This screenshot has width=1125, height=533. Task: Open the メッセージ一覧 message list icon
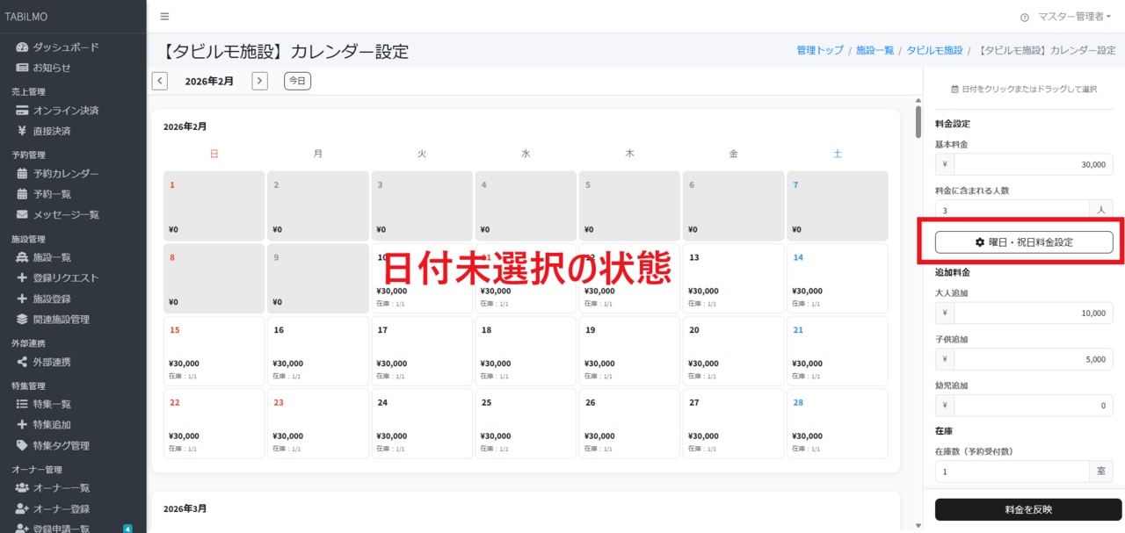[20, 214]
